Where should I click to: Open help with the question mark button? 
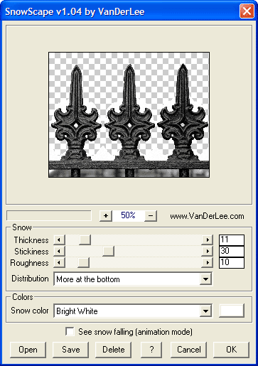click(x=151, y=350)
